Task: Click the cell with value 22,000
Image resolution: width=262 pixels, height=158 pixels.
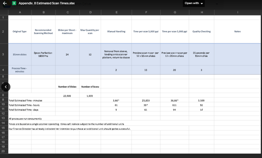Action: (67, 96)
